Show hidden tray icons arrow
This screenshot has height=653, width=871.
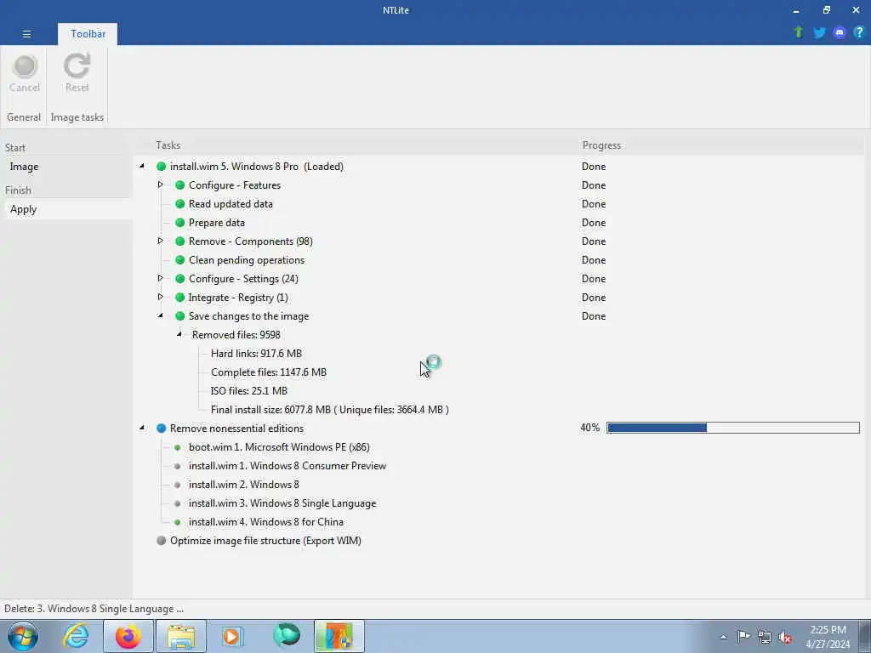coord(723,637)
